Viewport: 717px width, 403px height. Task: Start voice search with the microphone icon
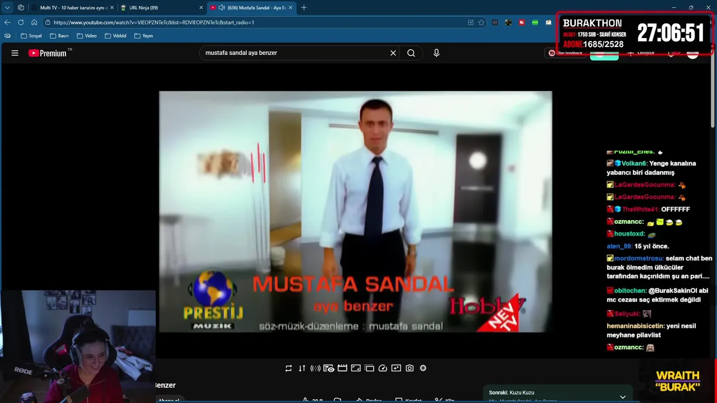point(436,53)
